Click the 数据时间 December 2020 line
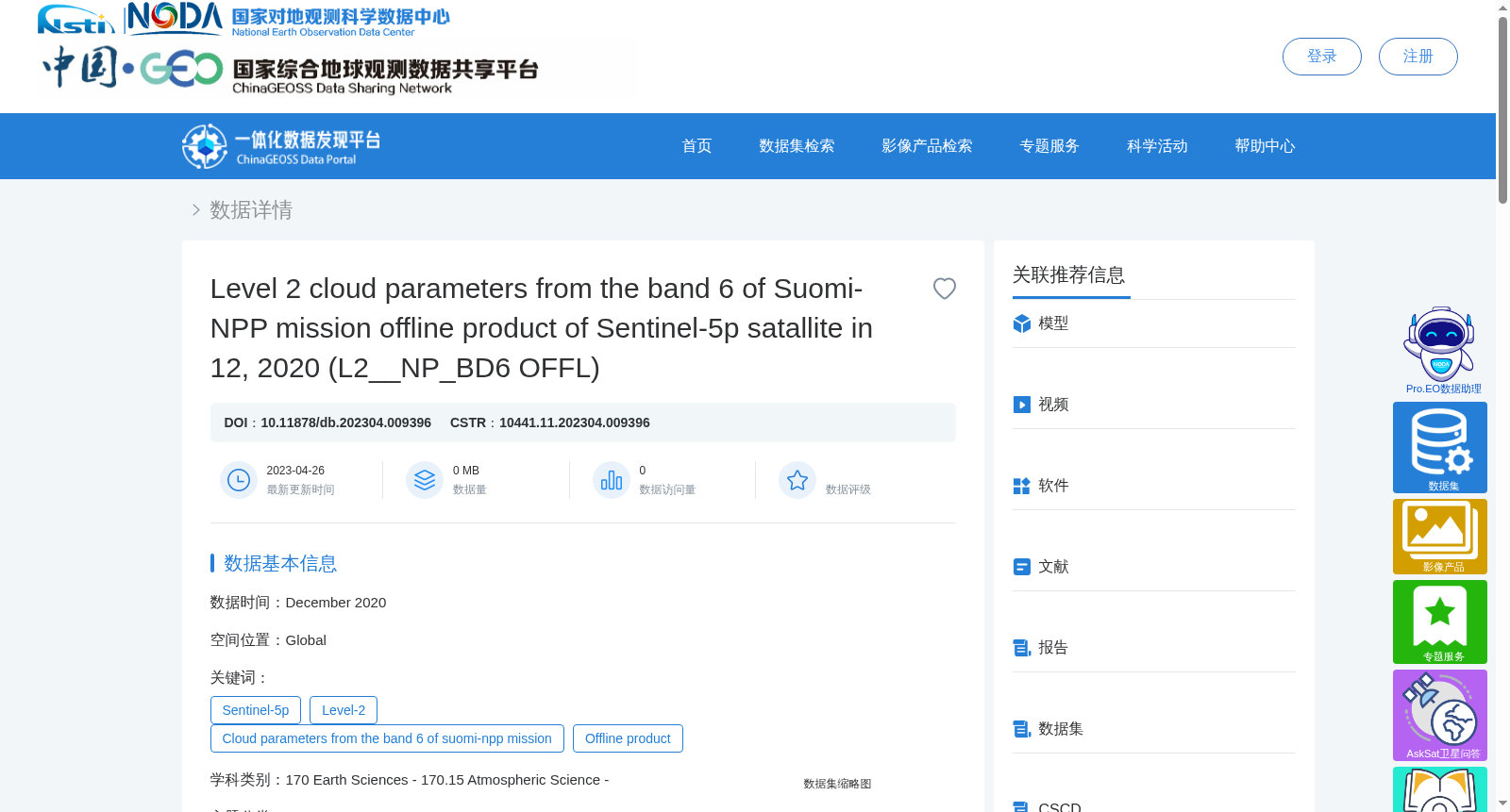The width and height of the screenshot is (1510, 812). 298,603
